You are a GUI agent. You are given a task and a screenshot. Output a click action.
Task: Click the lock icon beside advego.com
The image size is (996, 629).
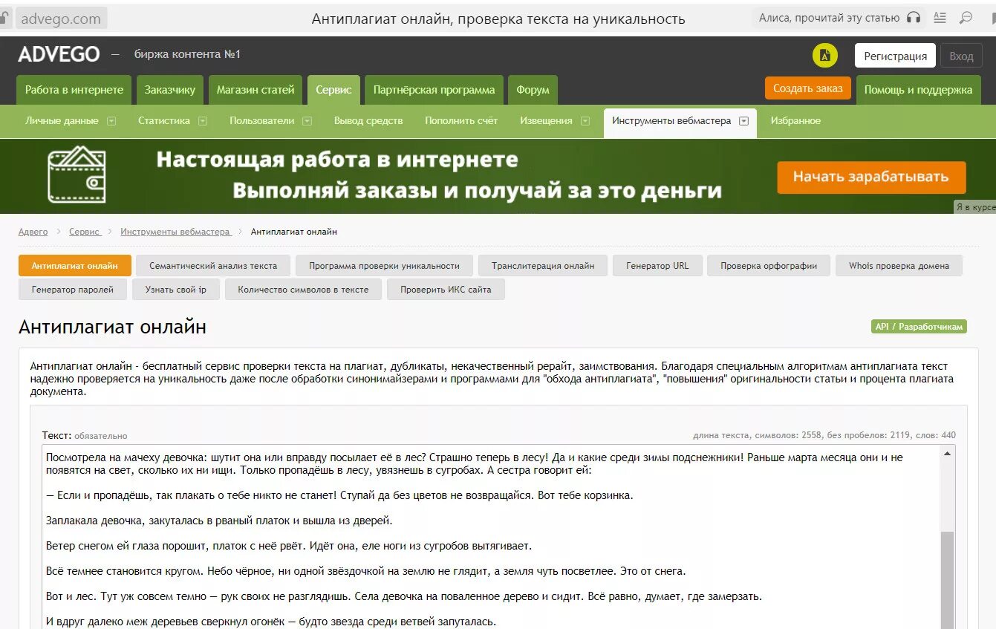(x=5, y=19)
